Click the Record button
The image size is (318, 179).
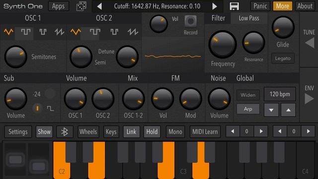point(191,21)
